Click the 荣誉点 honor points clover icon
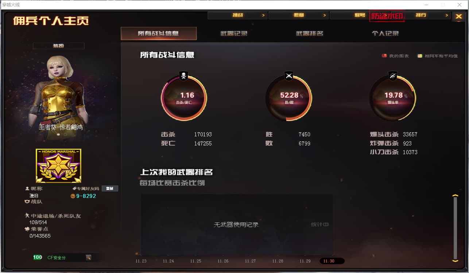Viewport: 469px width, 273px height. (x=27, y=229)
